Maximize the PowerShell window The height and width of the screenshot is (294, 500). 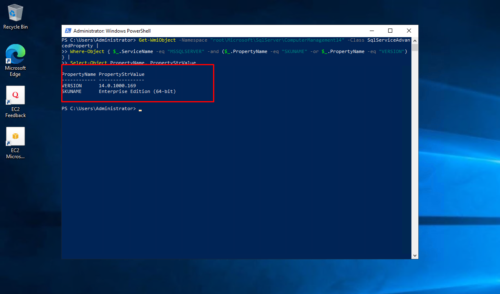click(390, 31)
